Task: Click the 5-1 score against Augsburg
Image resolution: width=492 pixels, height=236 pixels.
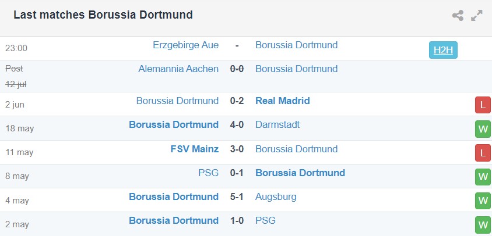Action: click(x=237, y=196)
